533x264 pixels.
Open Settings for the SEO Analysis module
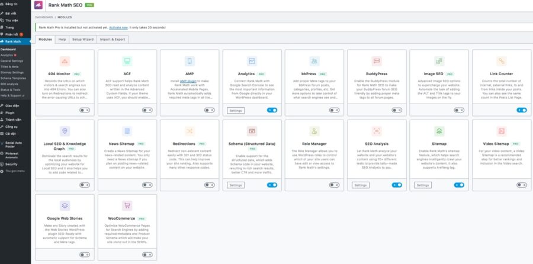tap(360, 185)
